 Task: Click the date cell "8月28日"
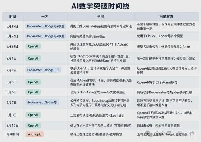coord(12,46)
